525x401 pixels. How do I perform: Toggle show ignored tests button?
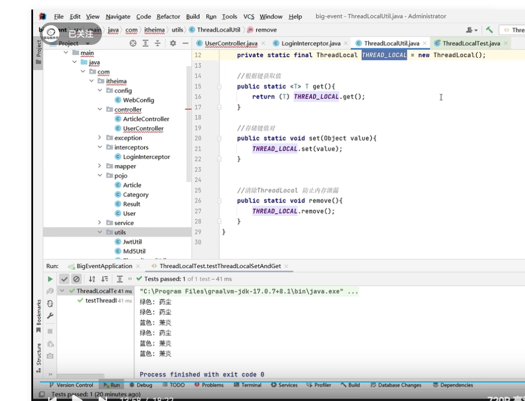[x=77, y=279]
